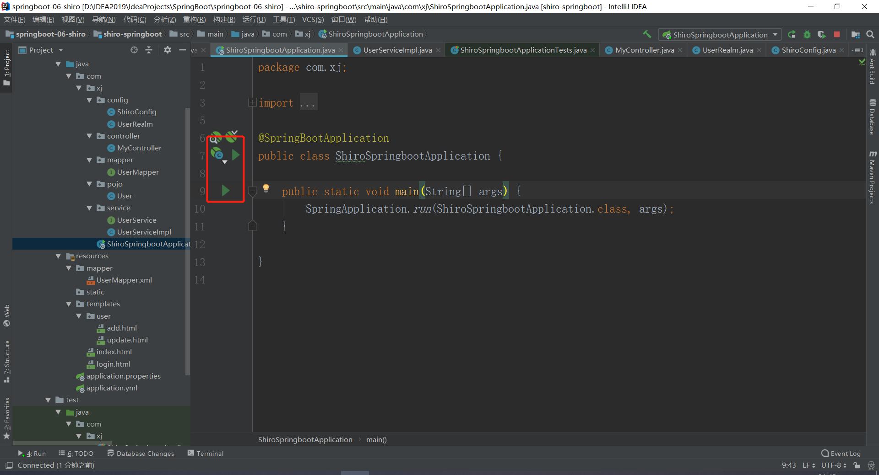
Task: Switch to the UserRealm.java tab
Action: 727,50
